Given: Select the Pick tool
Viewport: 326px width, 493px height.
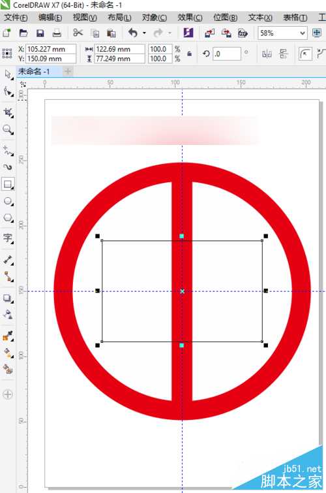Looking at the screenshot, I should coord(8,74).
